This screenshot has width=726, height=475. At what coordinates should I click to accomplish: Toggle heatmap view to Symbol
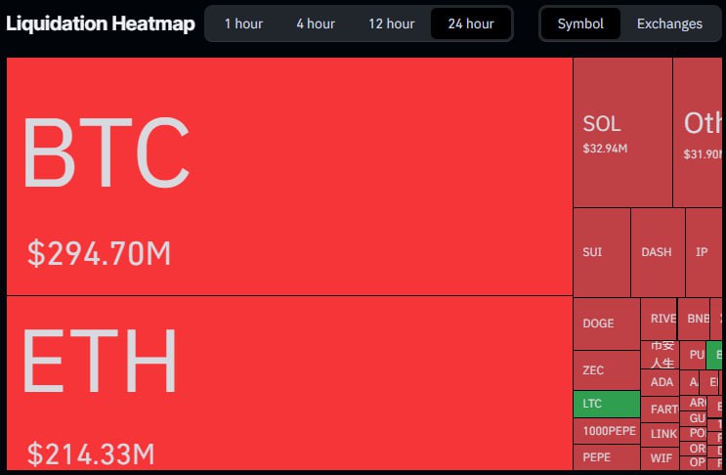click(580, 23)
